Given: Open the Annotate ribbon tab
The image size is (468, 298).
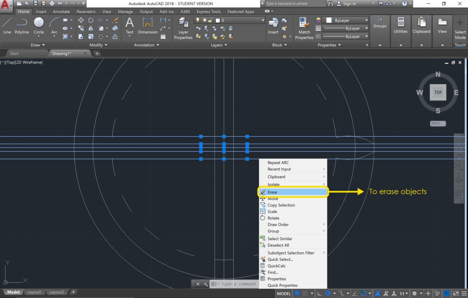Looking at the screenshot, I should tap(61, 12).
